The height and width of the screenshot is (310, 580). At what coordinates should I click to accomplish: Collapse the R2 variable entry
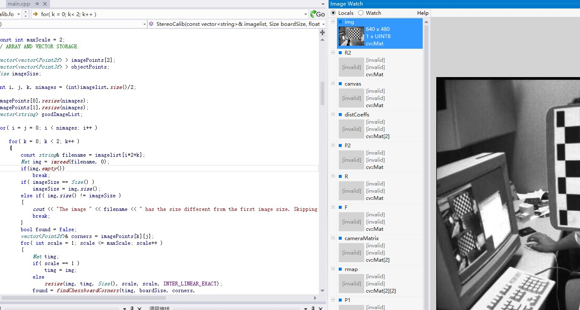coord(333,53)
